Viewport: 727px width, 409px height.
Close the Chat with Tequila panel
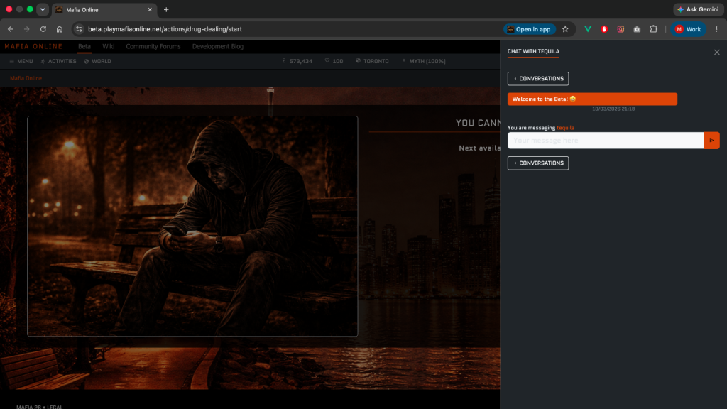[x=717, y=52]
